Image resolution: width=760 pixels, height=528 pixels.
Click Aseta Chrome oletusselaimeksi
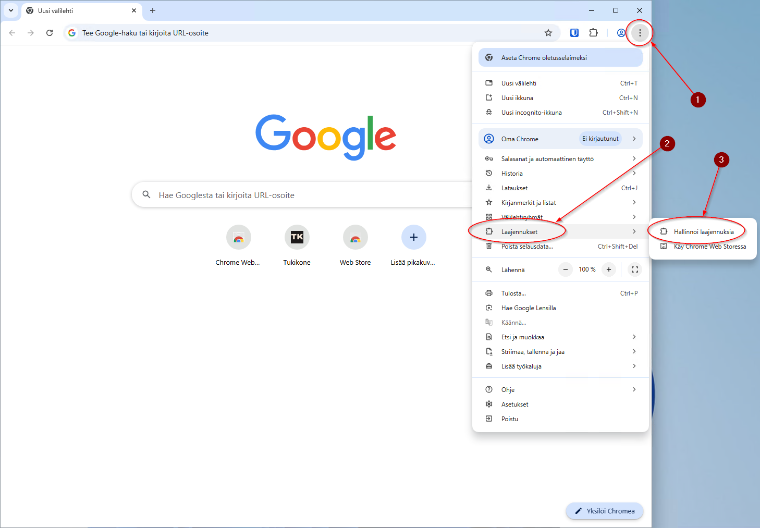tap(560, 58)
